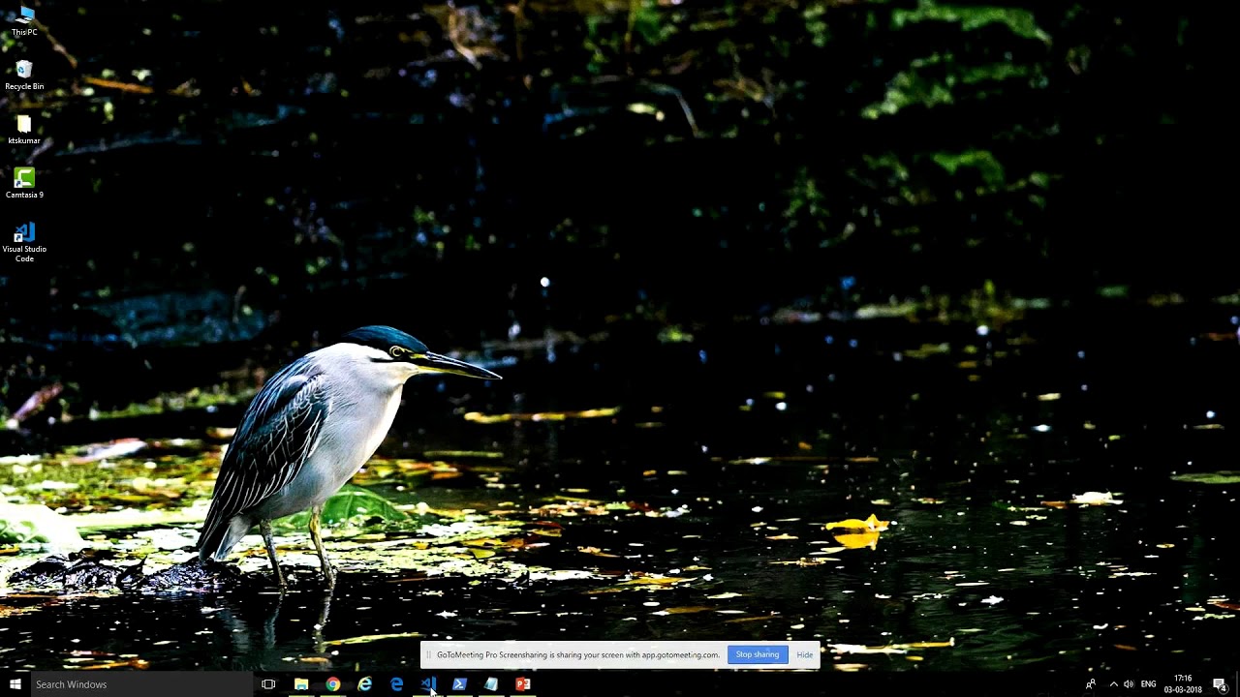
Task: Open the clock showing 17:16
Action: click(1183, 684)
